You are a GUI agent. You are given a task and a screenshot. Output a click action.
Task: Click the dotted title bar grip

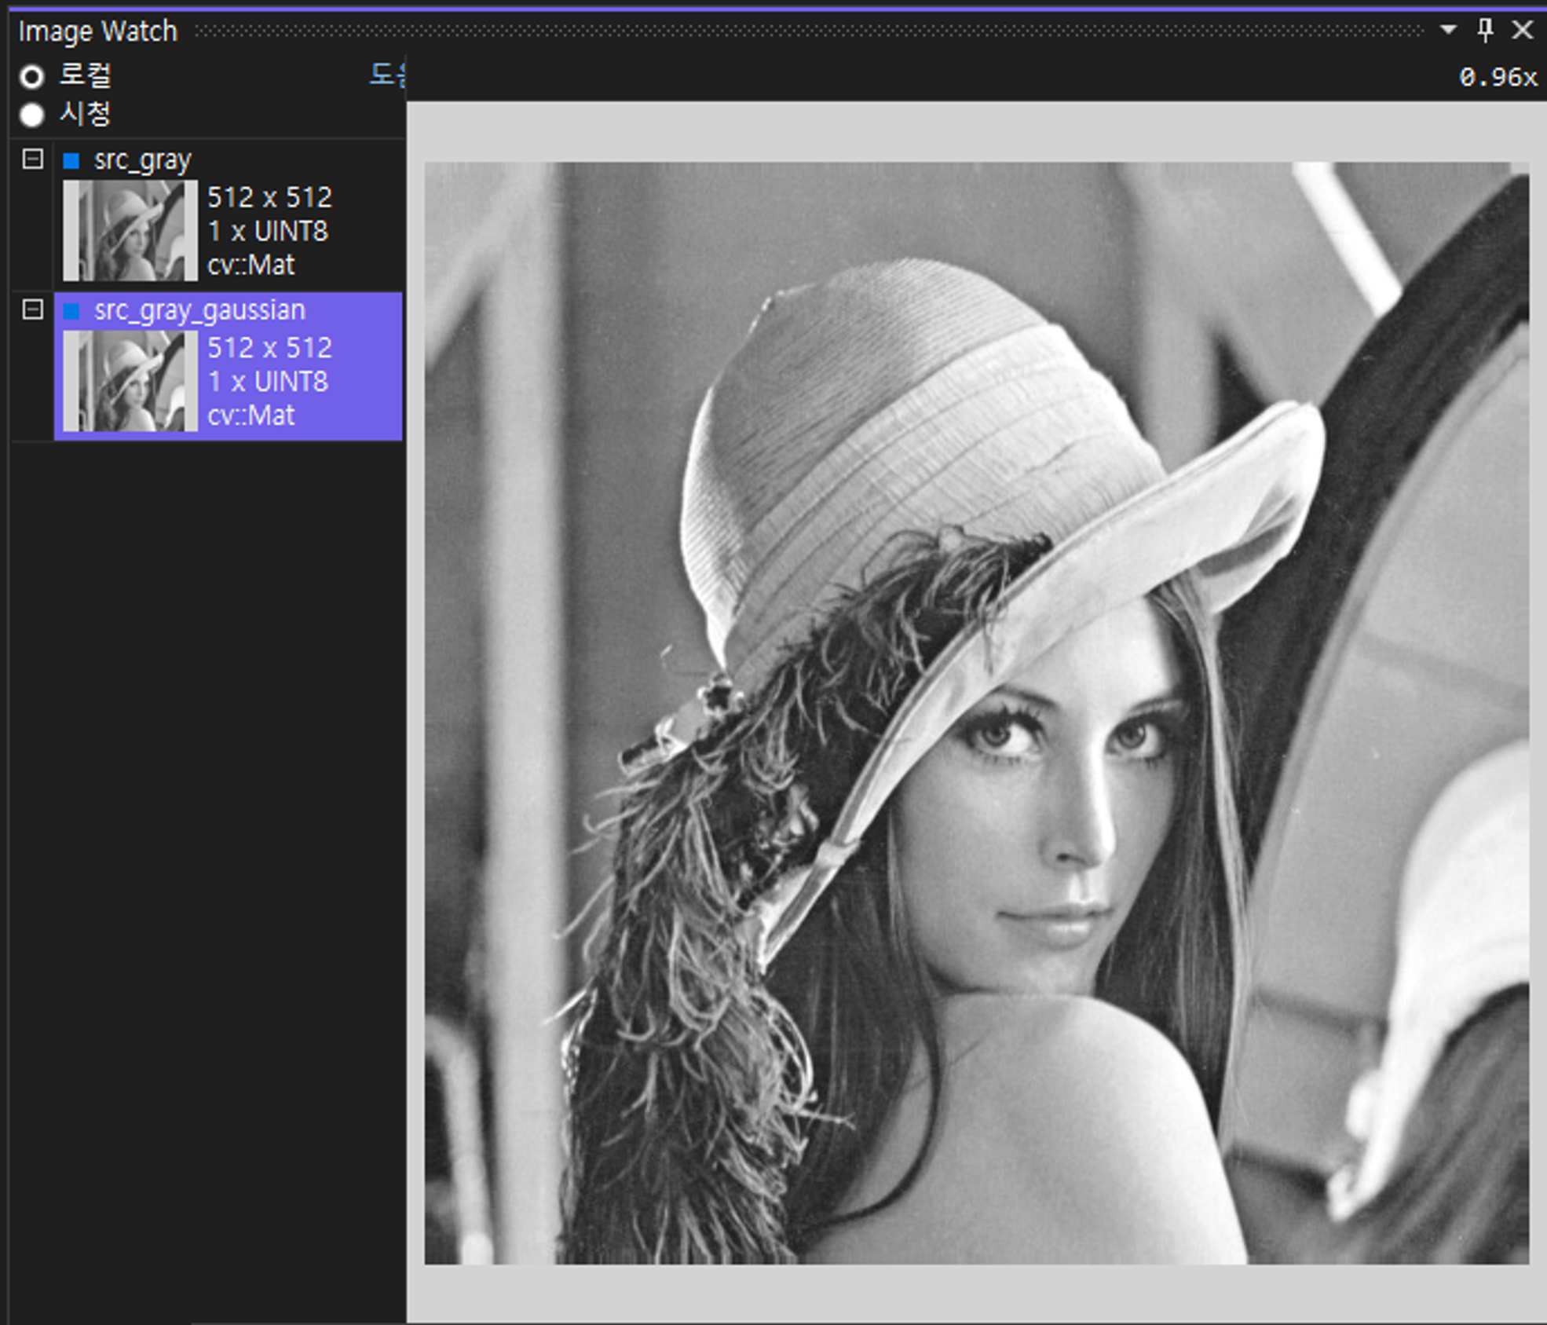809,31
